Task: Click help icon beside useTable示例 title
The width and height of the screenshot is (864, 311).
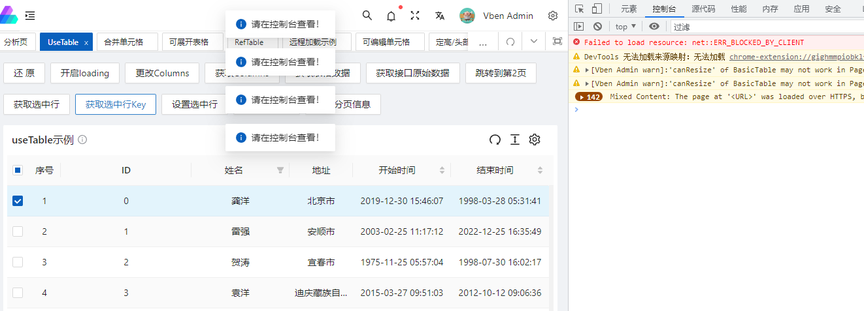Action: [82, 140]
